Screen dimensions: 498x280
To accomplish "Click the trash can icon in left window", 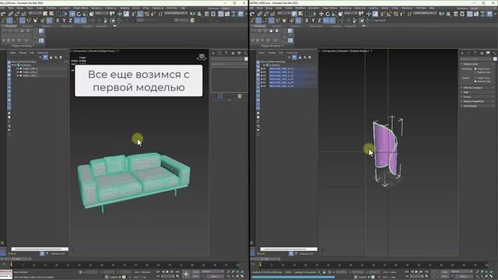I will (240, 96).
